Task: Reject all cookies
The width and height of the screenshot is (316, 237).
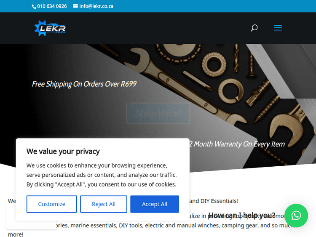Action: 104,204
